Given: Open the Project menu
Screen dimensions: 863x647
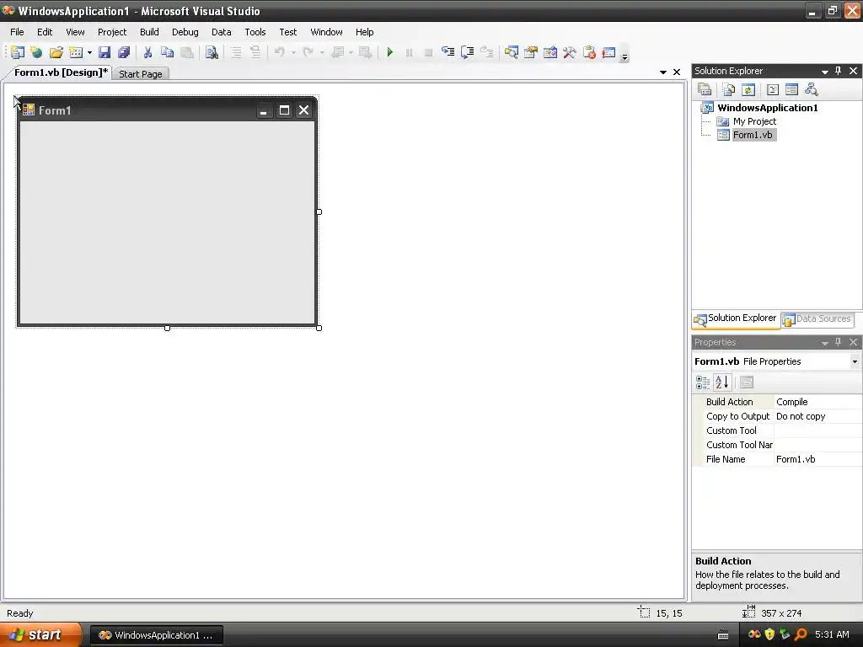Looking at the screenshot, I should (x=112, y=32).
